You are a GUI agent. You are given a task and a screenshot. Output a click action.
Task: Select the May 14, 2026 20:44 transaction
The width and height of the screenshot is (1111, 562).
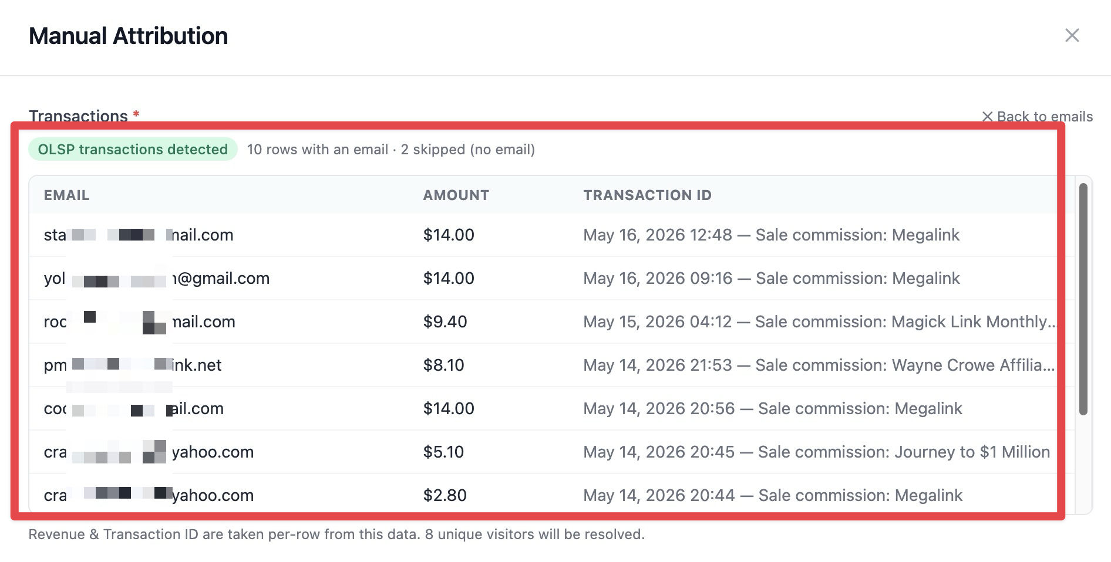point(551,496)
